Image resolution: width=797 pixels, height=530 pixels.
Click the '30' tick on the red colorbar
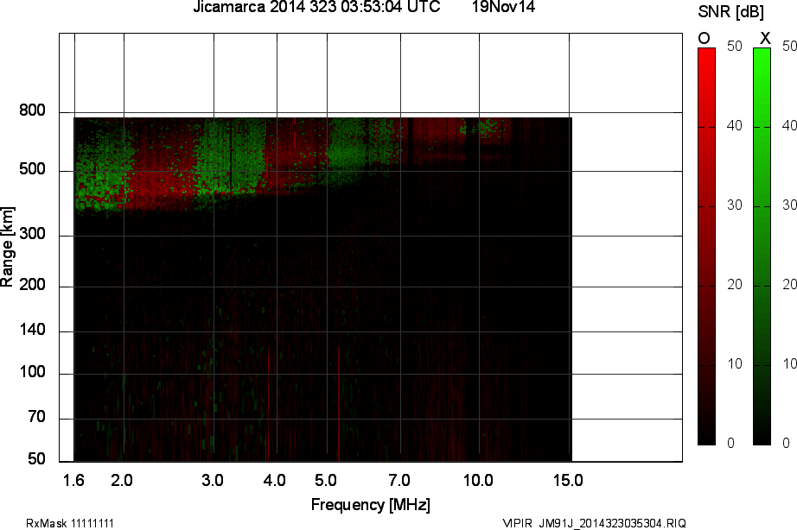coord(735,205)
